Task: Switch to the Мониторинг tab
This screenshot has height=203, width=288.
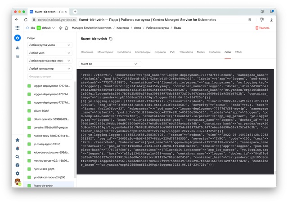Action: pos(105,52)
